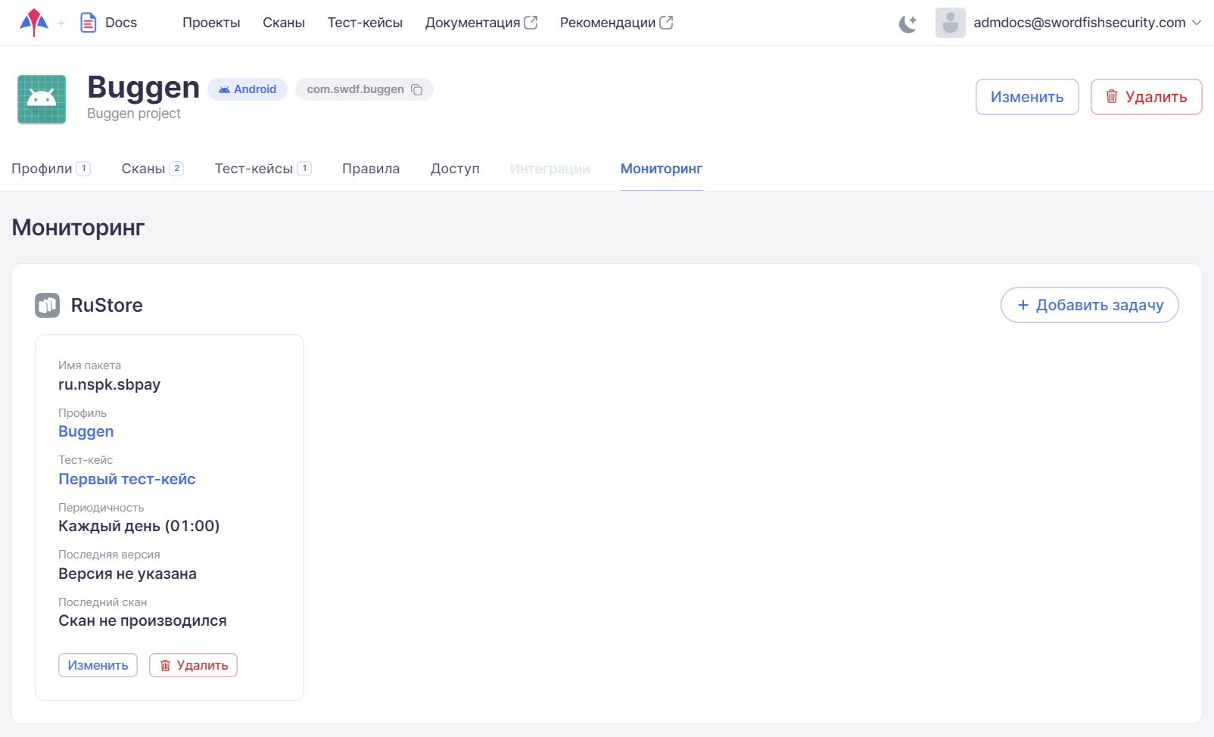The image size is (1214, 737).
Task: Open the Первый тест-кейс link
Action: tap(127, 479)
